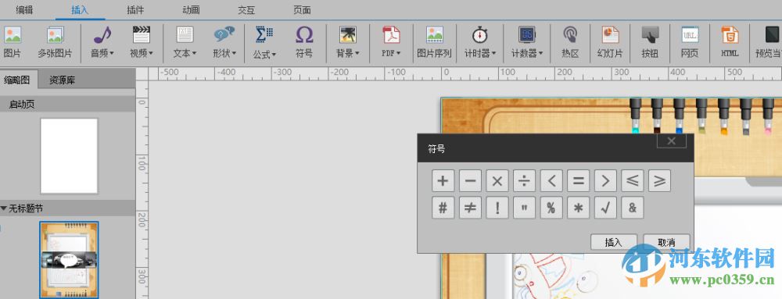Insert a 幻灯片 slideshow
This screenshot has width=782, height=299.
(610, 42)
